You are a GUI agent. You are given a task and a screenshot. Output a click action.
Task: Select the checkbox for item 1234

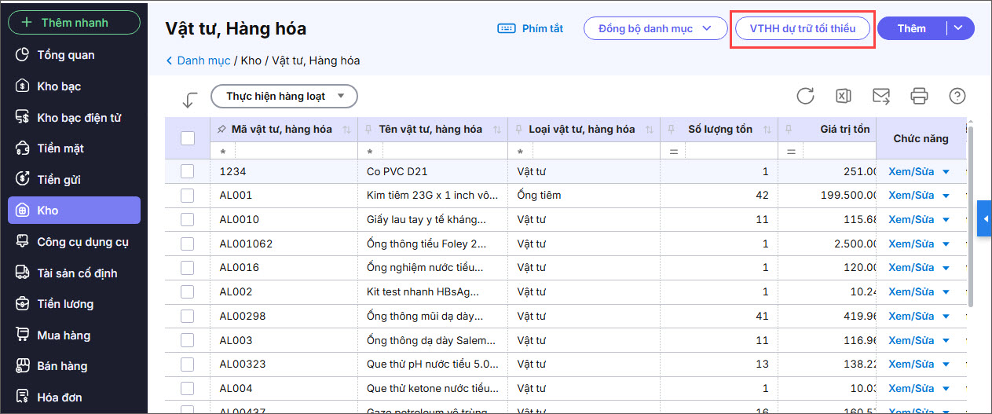(x=188, y=171)
